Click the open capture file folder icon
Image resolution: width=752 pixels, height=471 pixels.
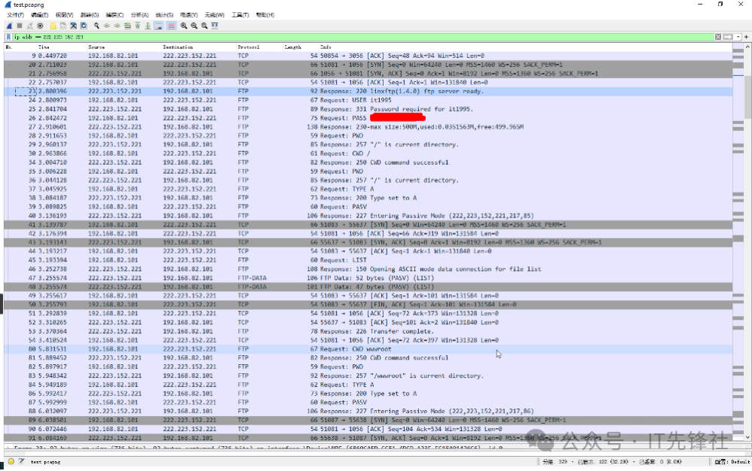coord(53,26)
